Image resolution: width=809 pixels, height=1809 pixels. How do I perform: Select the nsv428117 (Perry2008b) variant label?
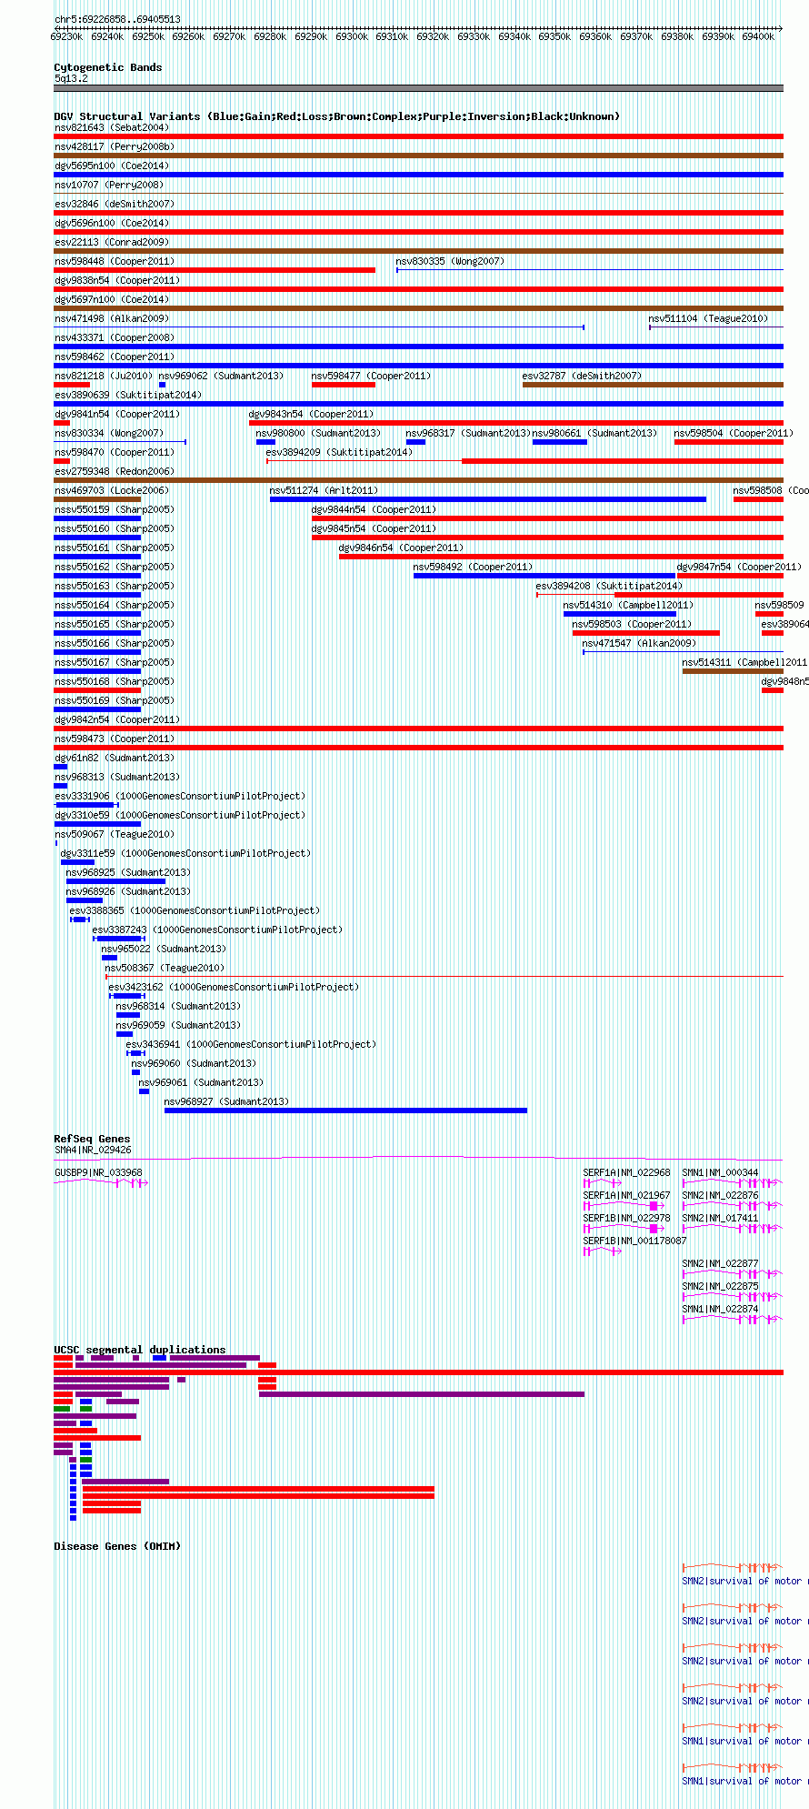pyautogui.click(x=114, y=146)
